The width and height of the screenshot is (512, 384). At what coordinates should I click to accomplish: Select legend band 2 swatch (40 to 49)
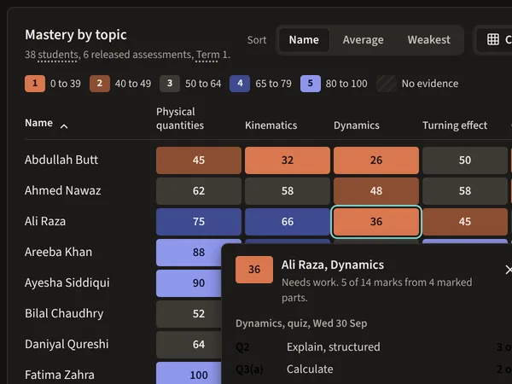coord(100,84)
